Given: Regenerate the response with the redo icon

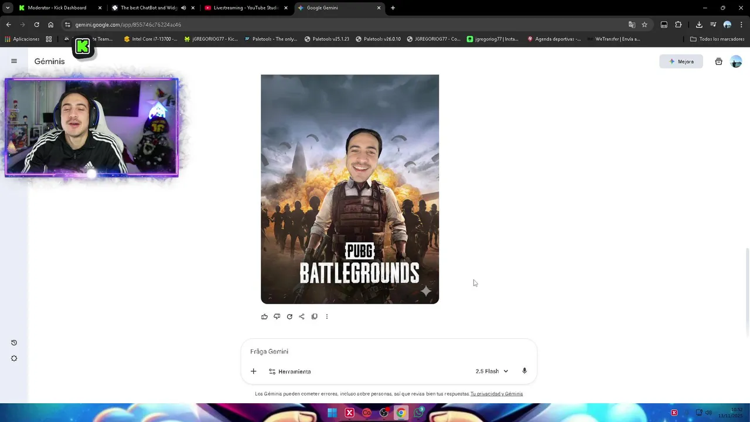Looking at the screenshot, I should pos(289,316).
